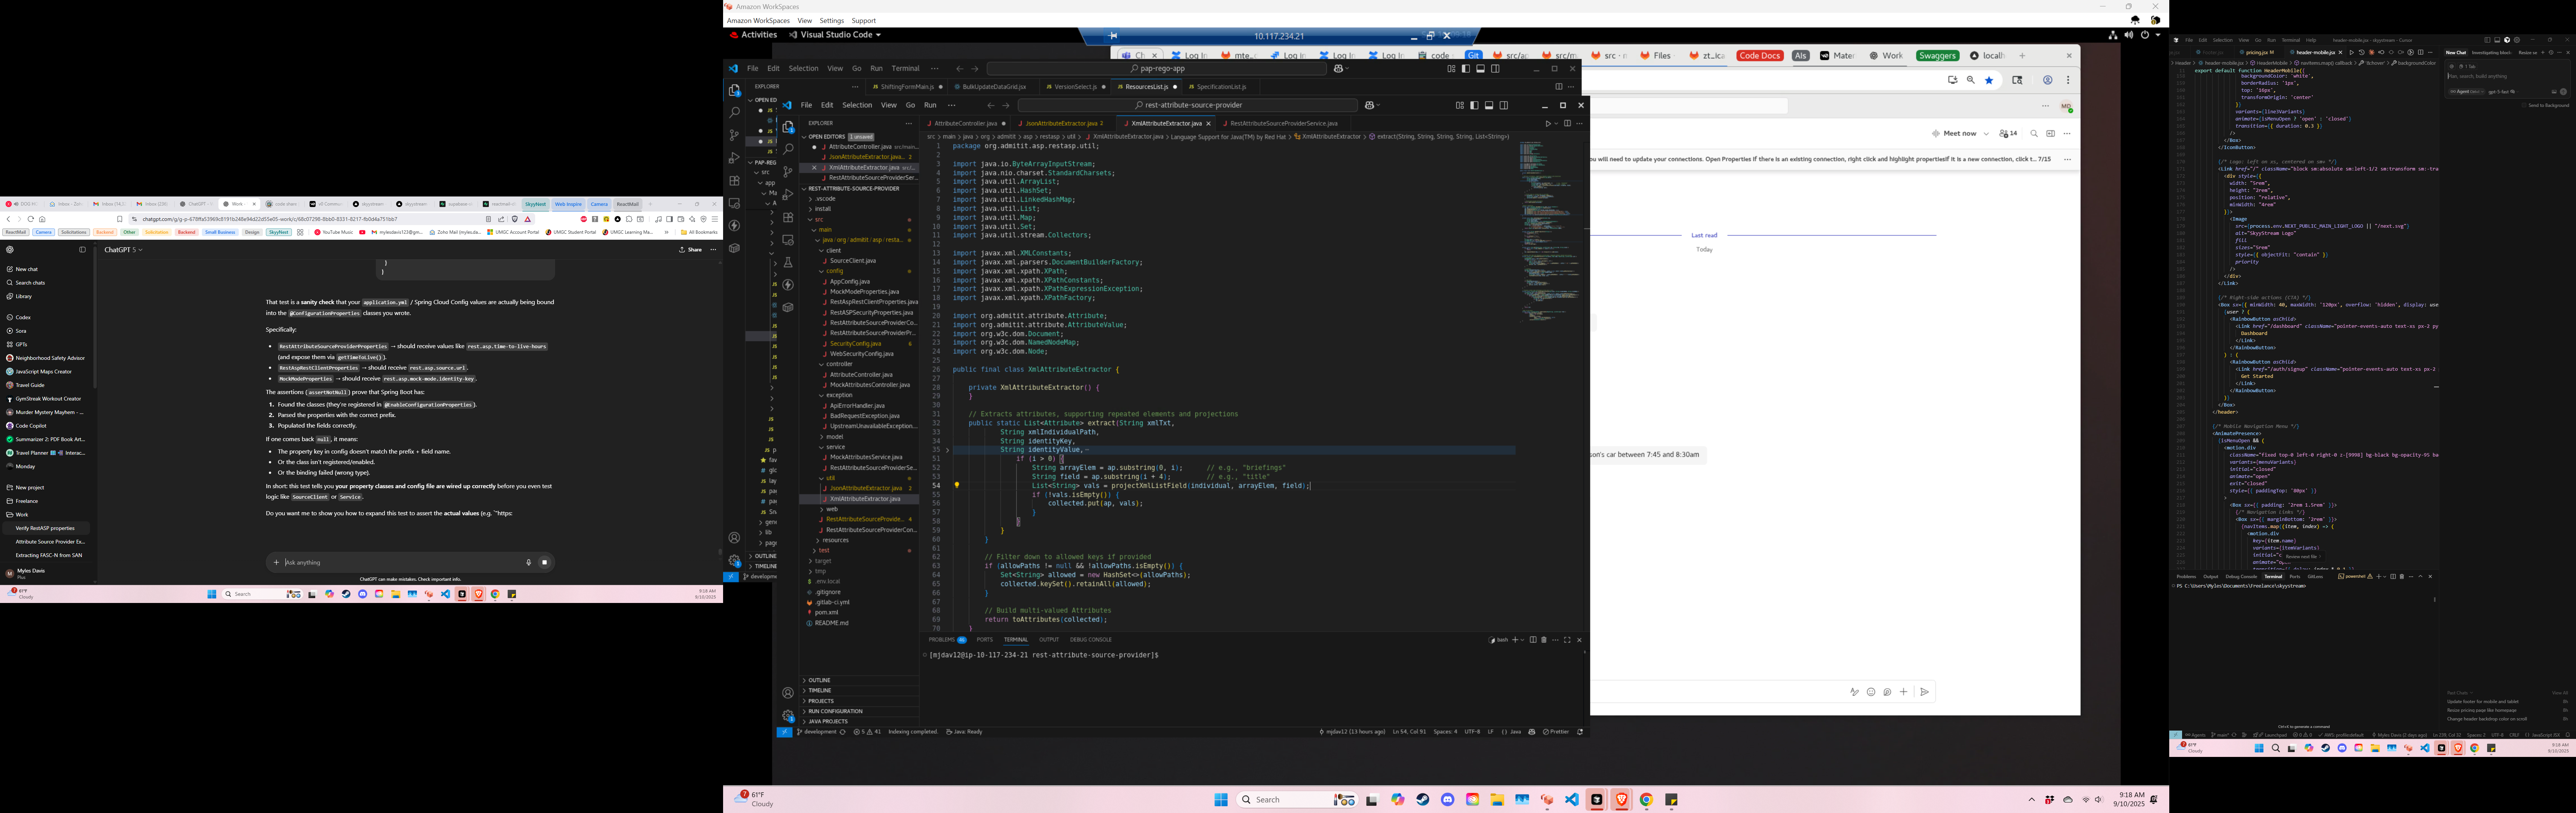Toggle ChatGPT sidebar collapse button
The height and width of the screenshot is (813, 2576).
pyautogui.click(x=82, y=250)
